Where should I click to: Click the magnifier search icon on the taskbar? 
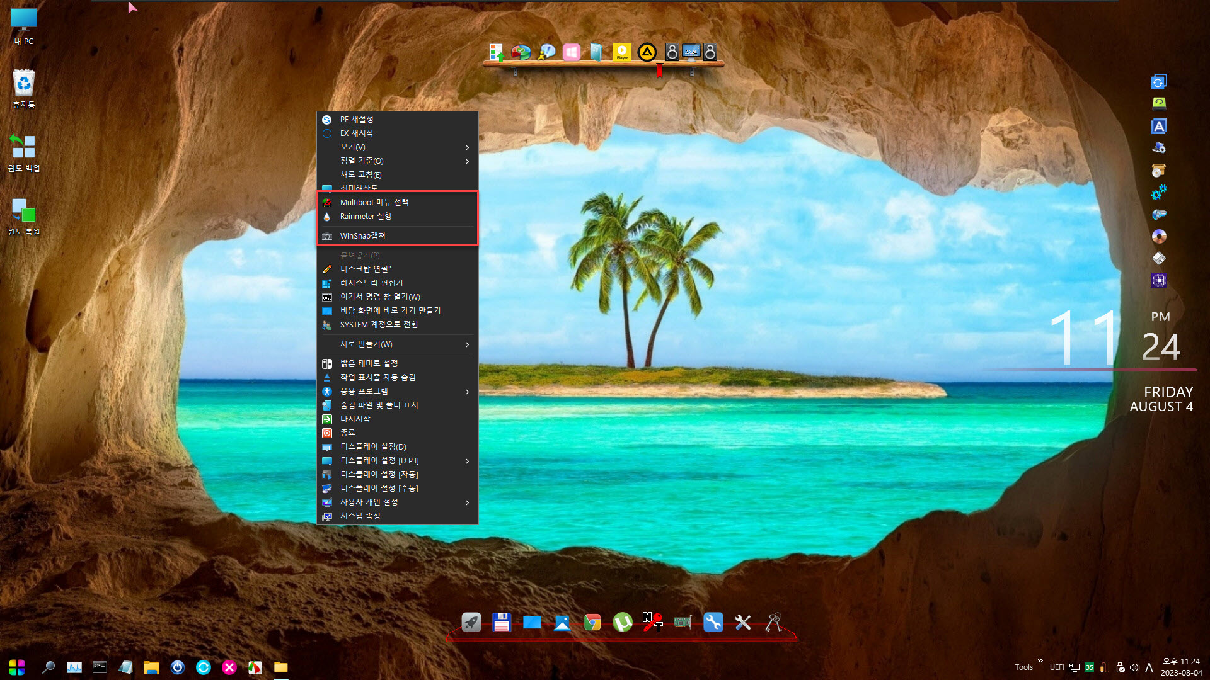point(48,667)
